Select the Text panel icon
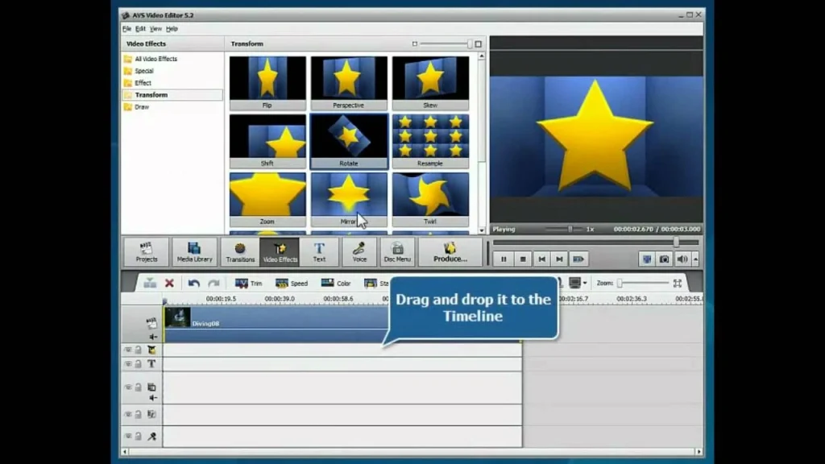Screen dimensions: 825x464 320,251
